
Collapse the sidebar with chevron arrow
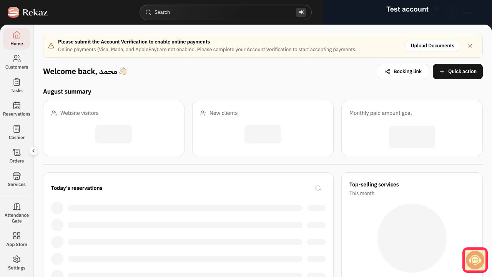click(33, 151)
